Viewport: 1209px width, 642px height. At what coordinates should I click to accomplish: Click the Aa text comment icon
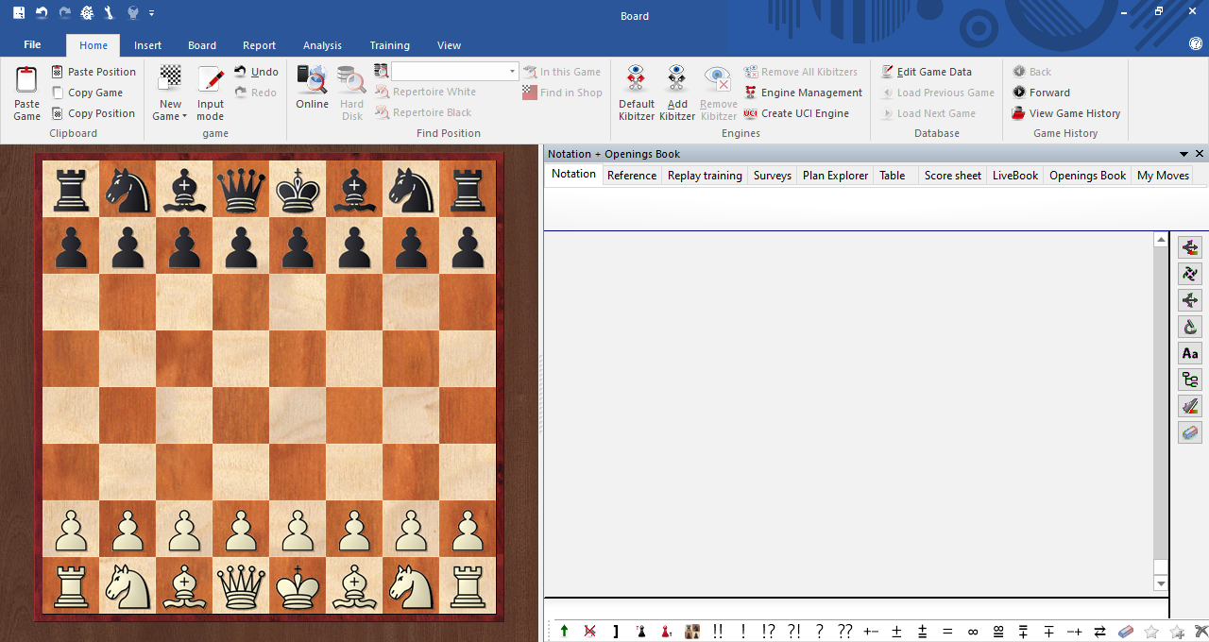(1190, 354)
